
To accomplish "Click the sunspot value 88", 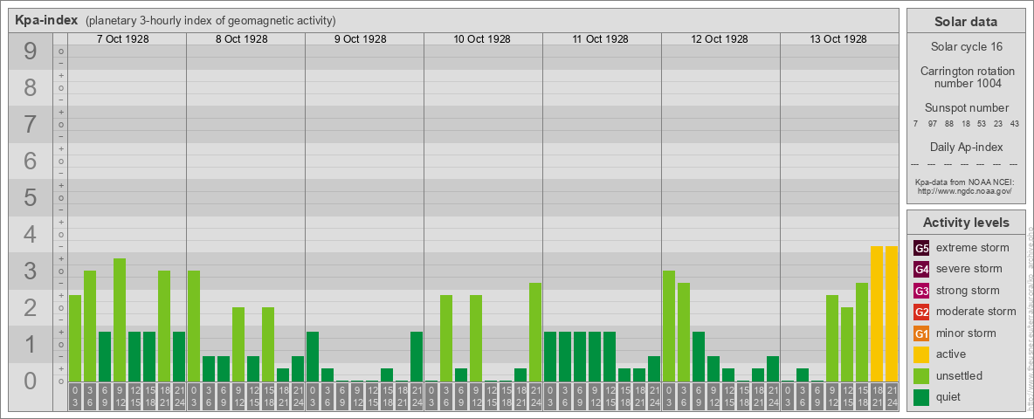I will coord(949,124).
